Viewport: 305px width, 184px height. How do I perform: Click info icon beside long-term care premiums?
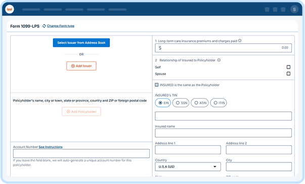tap(240, 41)
